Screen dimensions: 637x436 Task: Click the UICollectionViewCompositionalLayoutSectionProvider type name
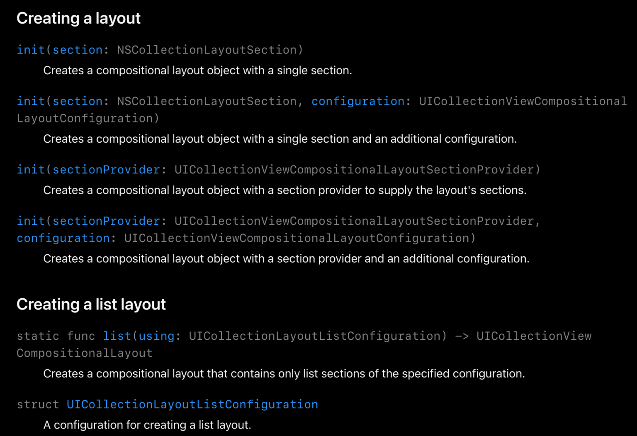pos(353,170)
